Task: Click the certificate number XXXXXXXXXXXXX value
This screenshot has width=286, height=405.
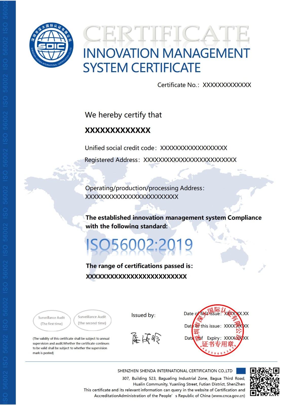Action: click(x=227, y=85)
